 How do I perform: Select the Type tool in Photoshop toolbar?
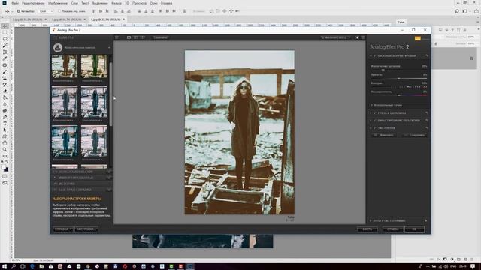[x=5, y=123]
